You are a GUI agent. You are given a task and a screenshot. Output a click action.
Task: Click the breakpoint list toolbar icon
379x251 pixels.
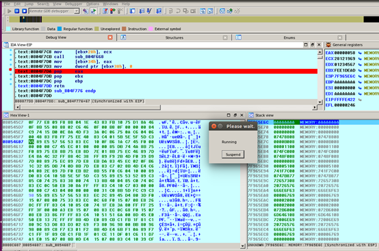point(105,11)
